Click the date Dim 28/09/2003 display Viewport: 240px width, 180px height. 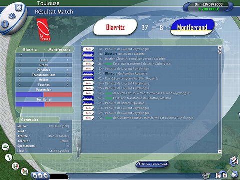[208, 4]
